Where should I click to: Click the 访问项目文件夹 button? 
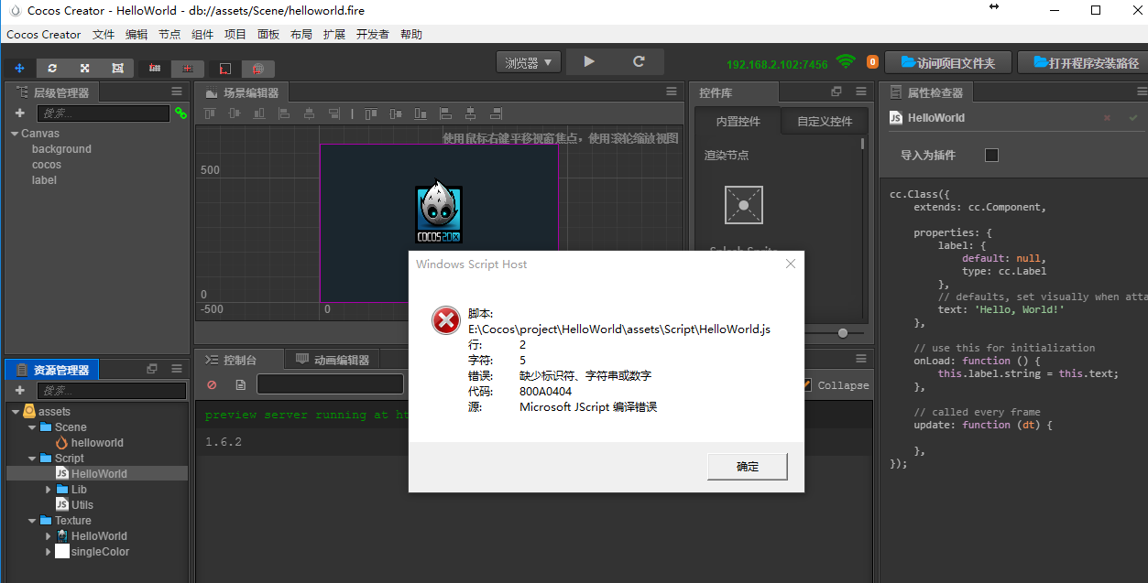click(947, 62)
